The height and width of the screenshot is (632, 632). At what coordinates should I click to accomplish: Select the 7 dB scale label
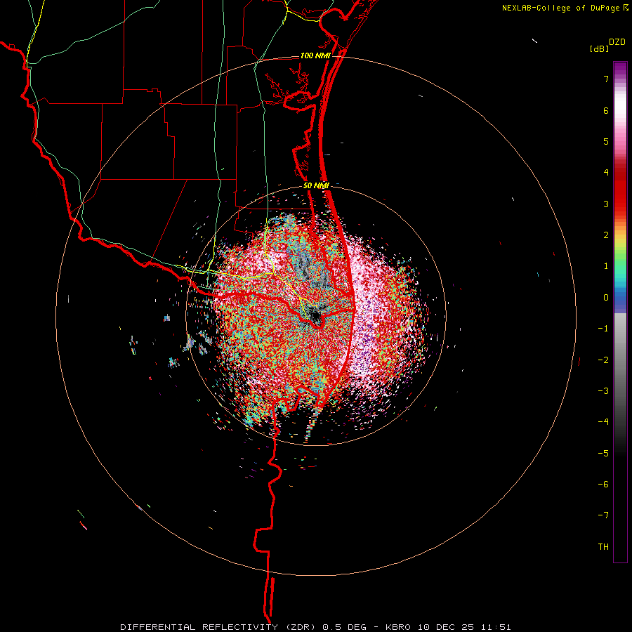coord(606,79)
